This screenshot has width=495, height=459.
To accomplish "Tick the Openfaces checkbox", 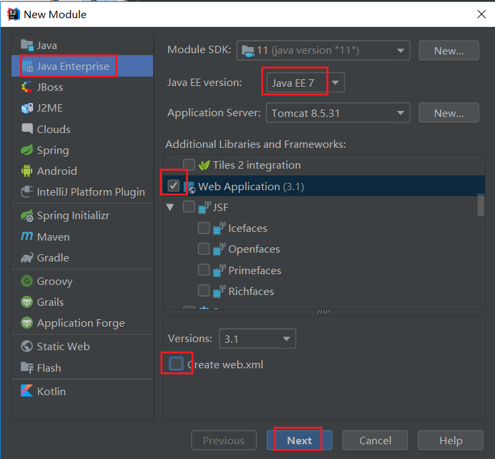I will (204, 249).
